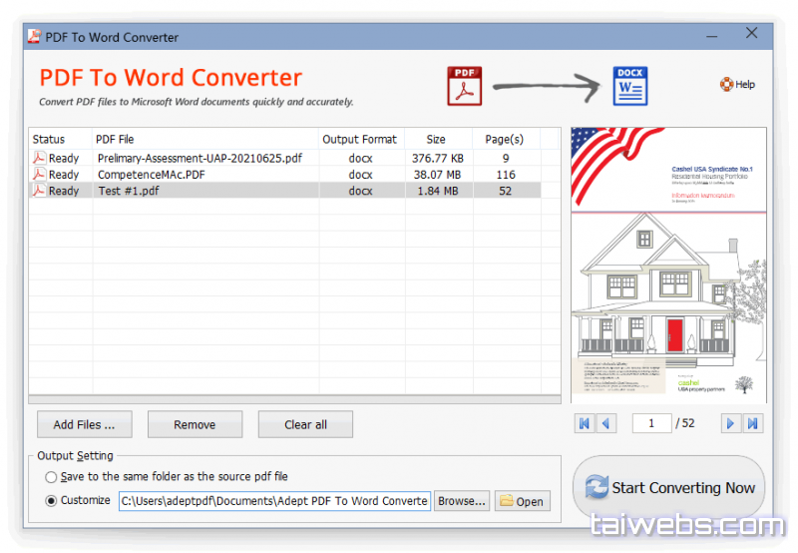
Task: Click the red PDF logo icon
Action: [x=465, y=86]
